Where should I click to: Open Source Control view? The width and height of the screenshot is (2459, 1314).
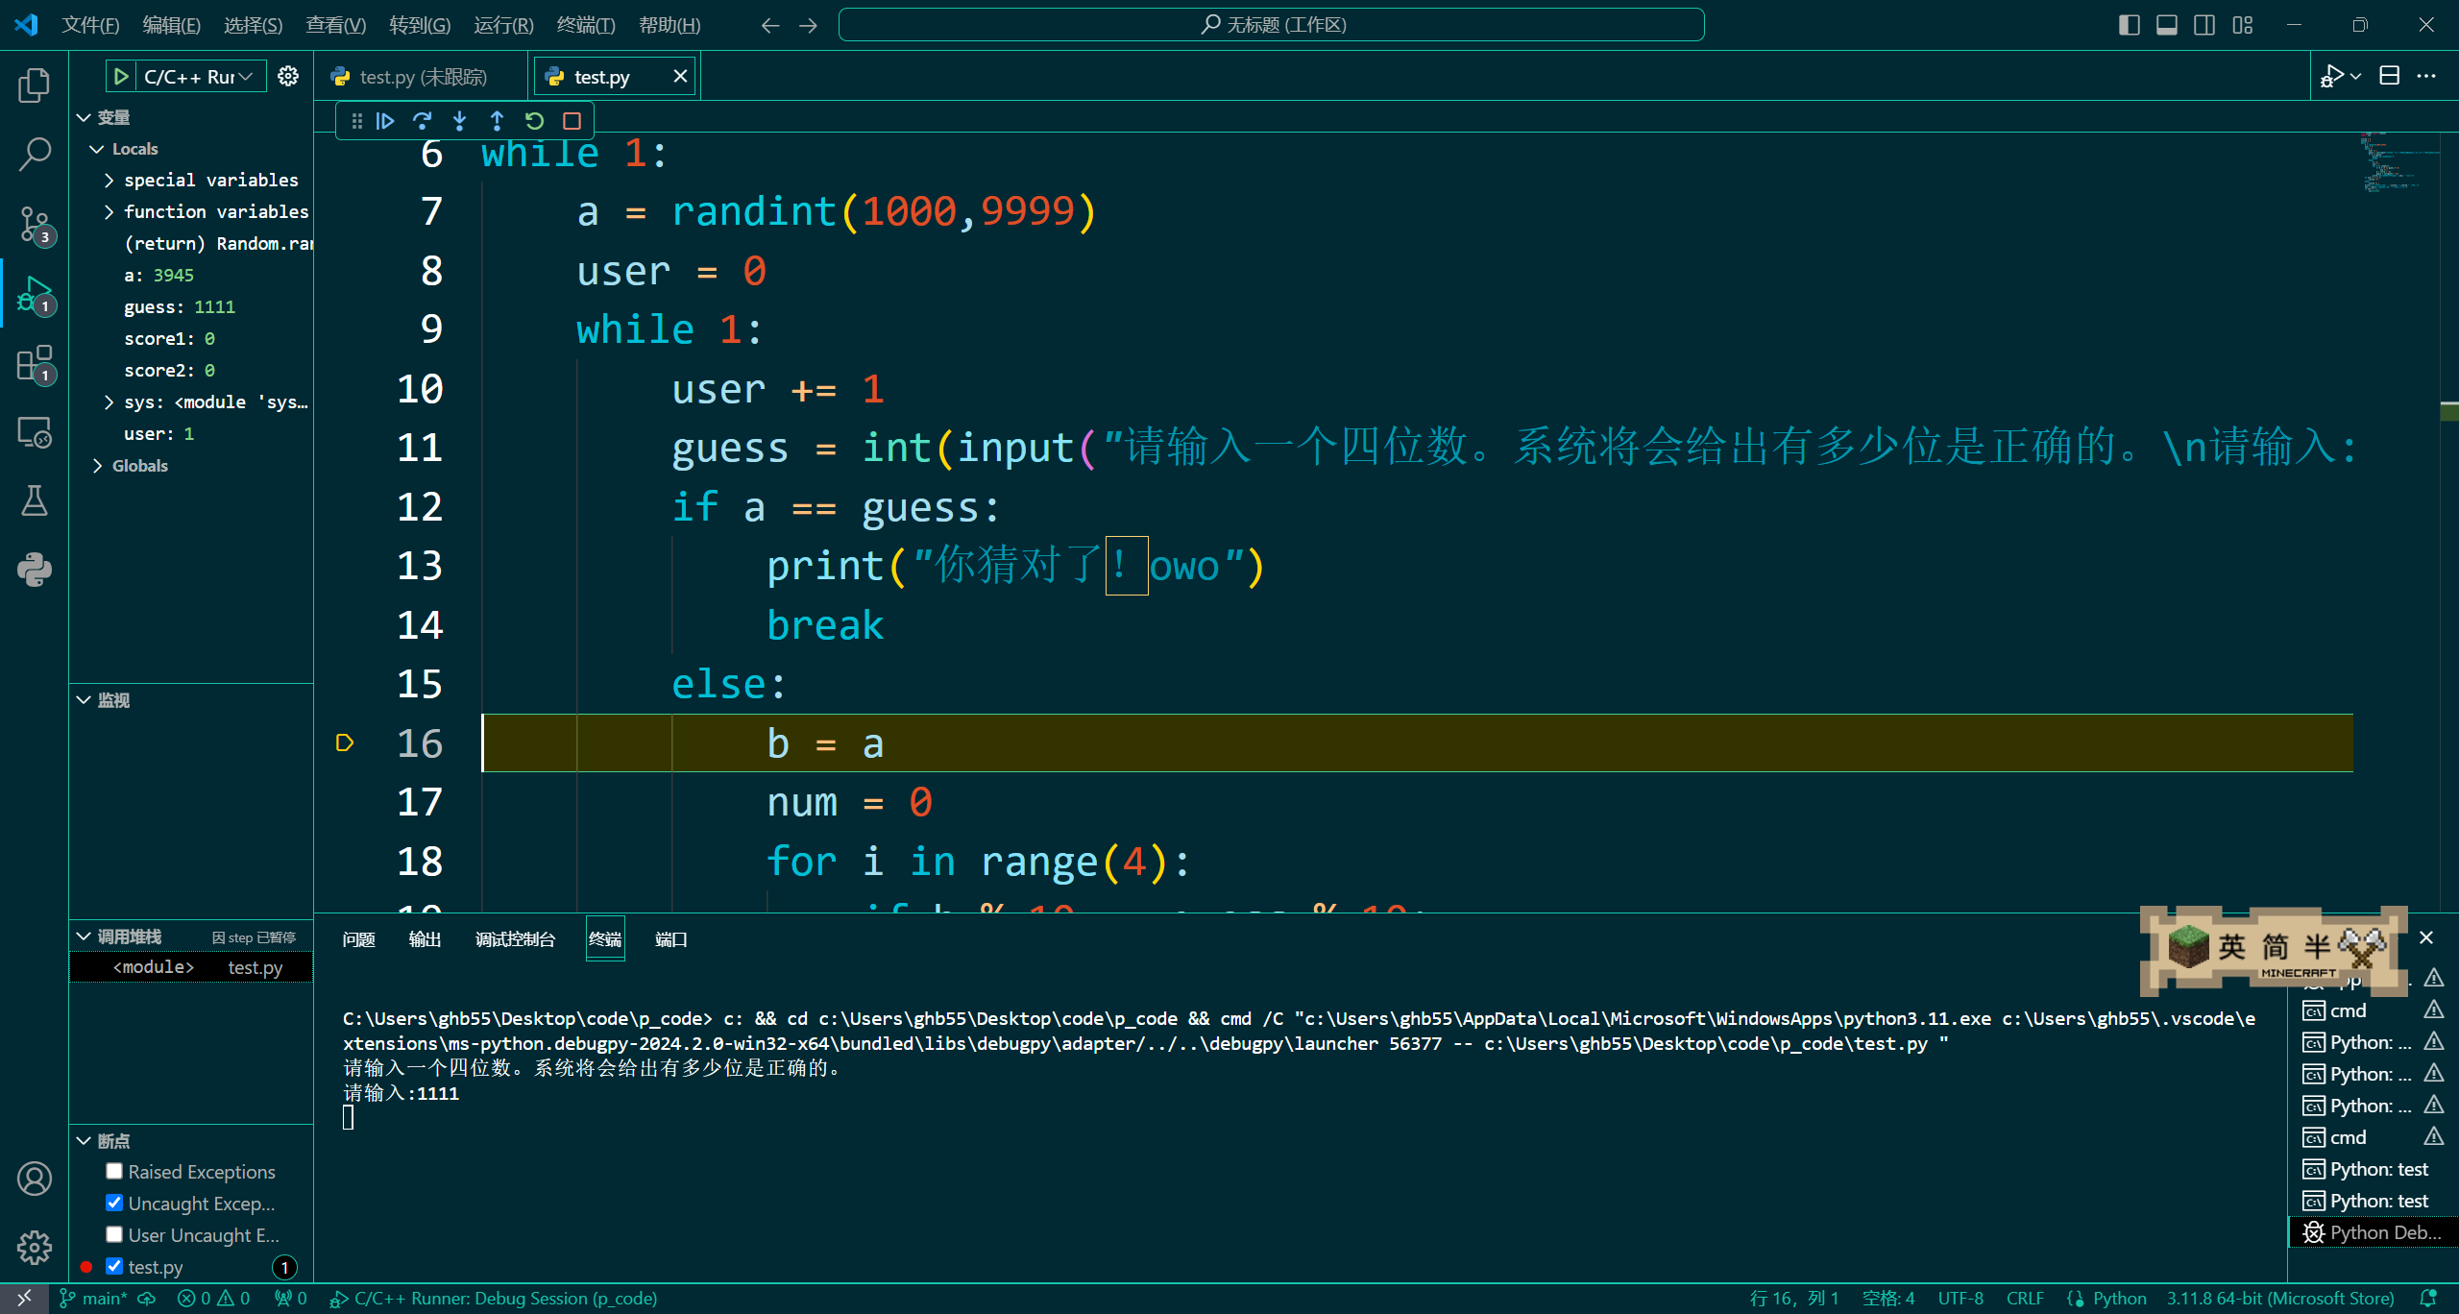(x=35, y=225)
